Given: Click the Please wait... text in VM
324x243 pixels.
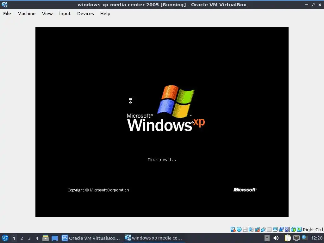Looking at the screenshot, I should pos(162,159).
